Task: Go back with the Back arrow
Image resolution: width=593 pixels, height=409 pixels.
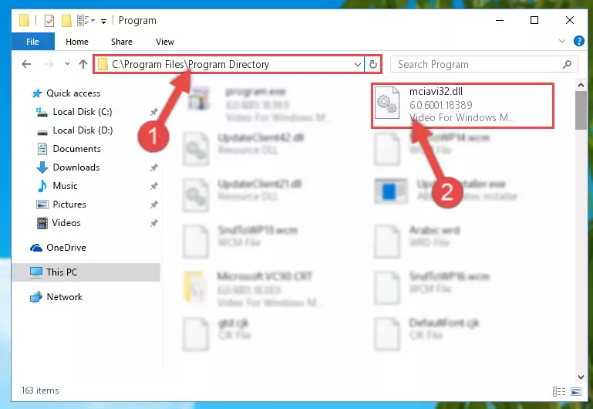Action: [x=26, y=64]
